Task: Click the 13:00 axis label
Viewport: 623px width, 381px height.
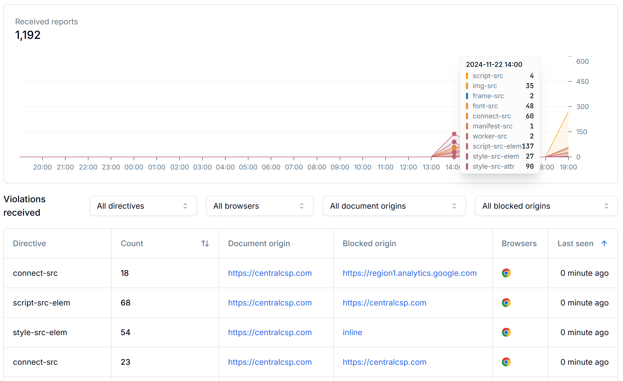Action: [x=431, y=167]
